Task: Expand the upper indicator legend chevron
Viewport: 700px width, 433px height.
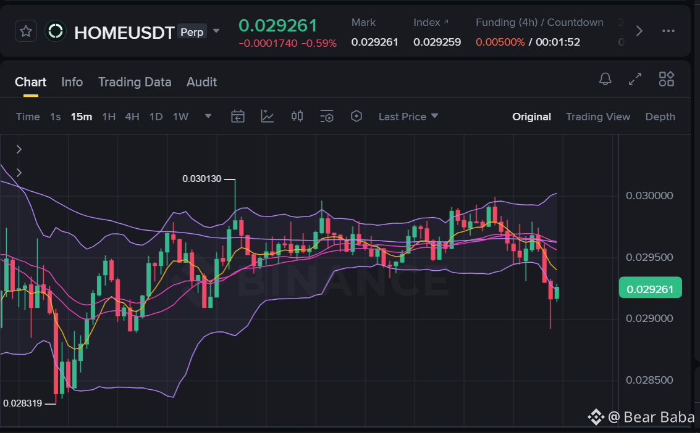Action: [x=19, y=149]
